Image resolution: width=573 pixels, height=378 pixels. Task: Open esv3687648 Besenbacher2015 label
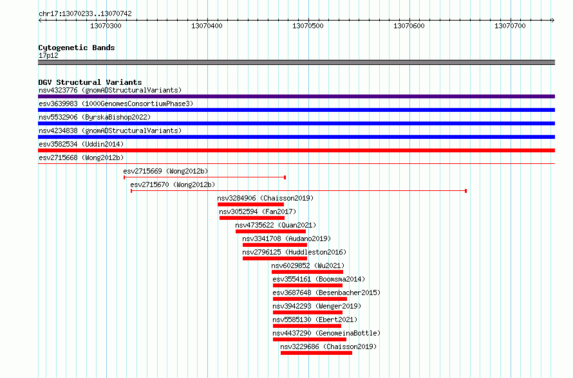tap(326, 292)
